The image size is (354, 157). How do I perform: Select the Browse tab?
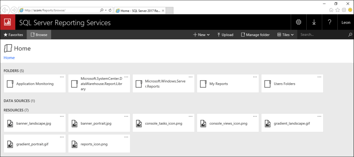pos(39,35)
